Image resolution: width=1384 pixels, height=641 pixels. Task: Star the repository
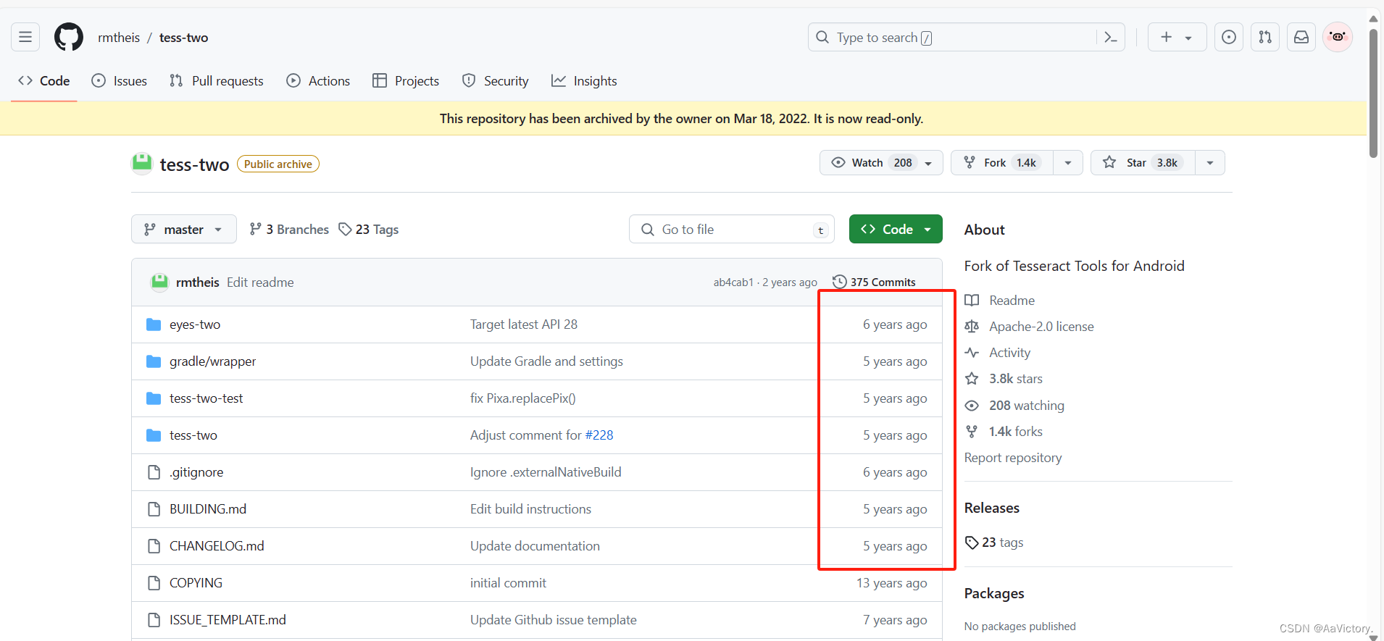click(1143, 163)
